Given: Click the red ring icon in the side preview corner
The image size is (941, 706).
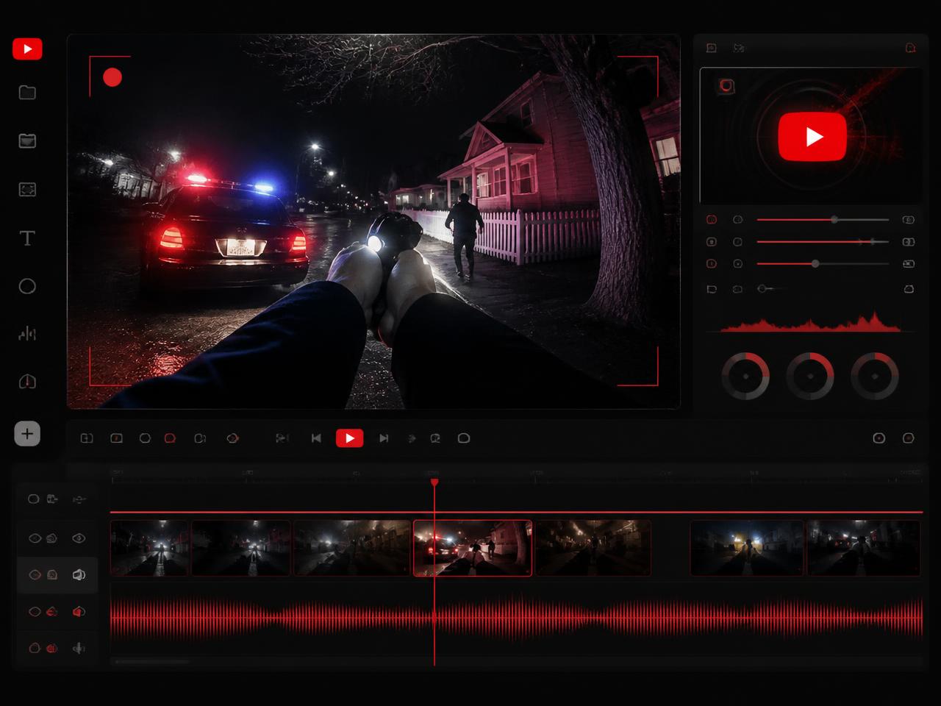Looking at the screenshot, I should [726, 86].
